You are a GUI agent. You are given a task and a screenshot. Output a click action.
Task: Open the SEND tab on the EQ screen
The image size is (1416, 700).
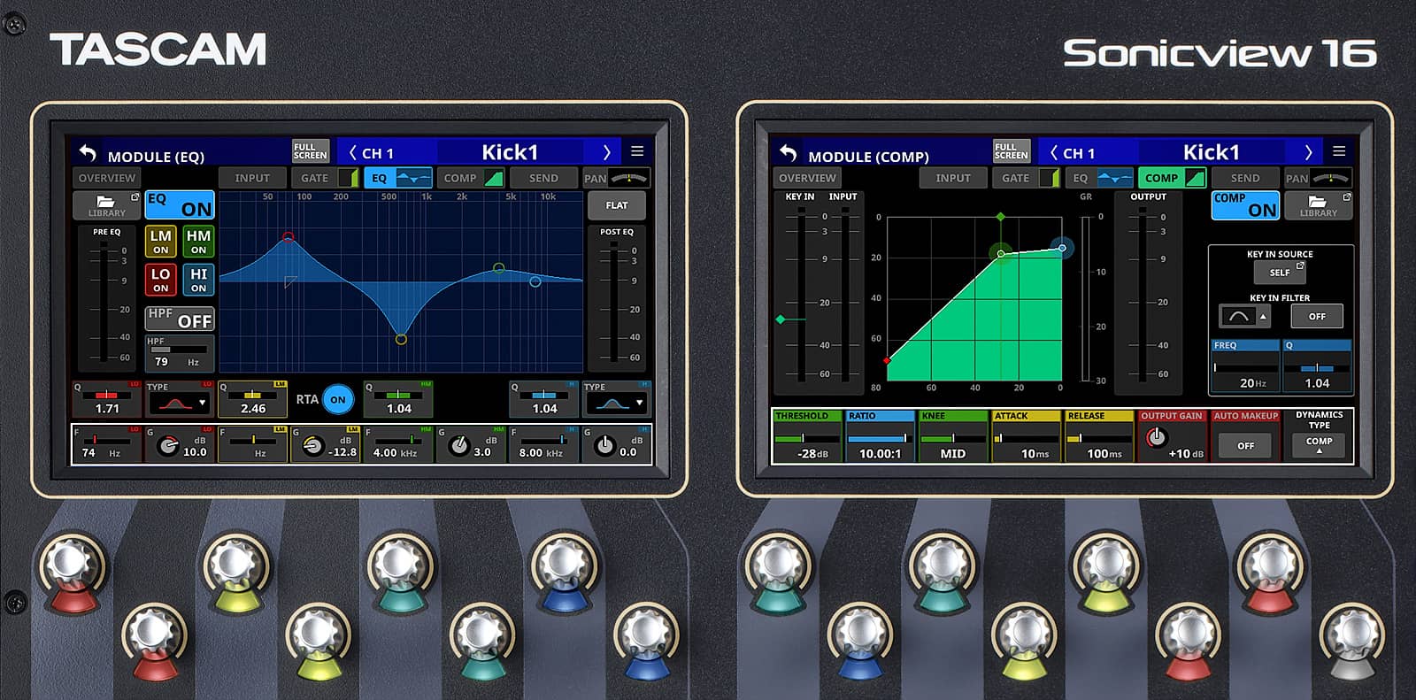543,178
